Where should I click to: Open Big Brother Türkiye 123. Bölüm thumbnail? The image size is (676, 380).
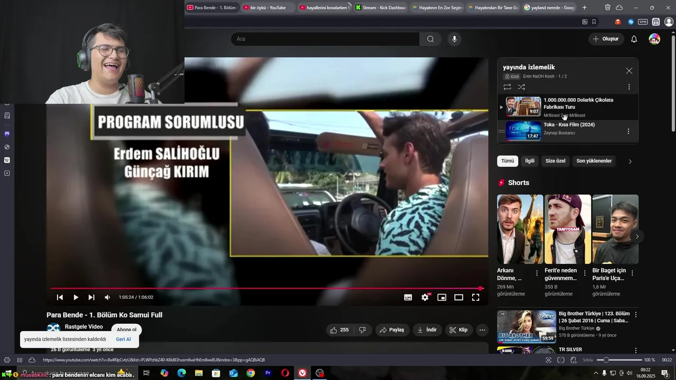coord(527,326)
